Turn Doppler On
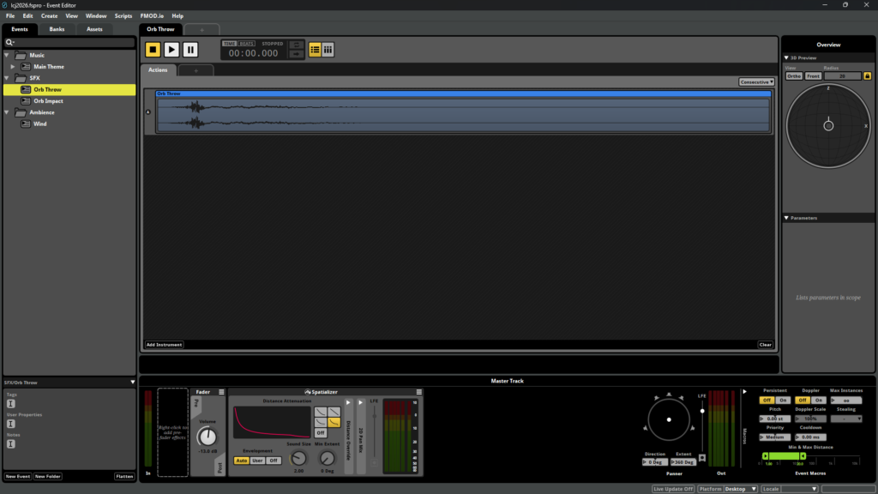The height and width of the screenshot is (494, 878). click(x=819, y=400)
